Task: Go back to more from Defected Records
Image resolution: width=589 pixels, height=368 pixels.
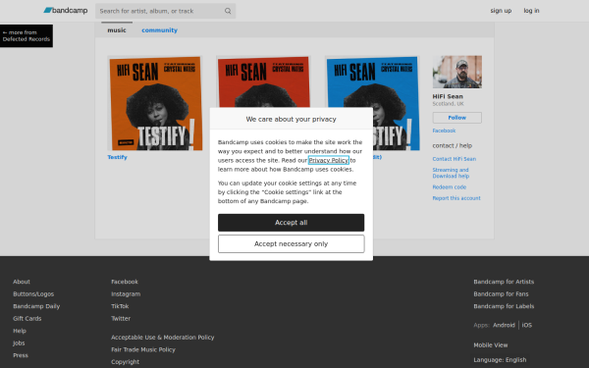Action: click(27, 35)
